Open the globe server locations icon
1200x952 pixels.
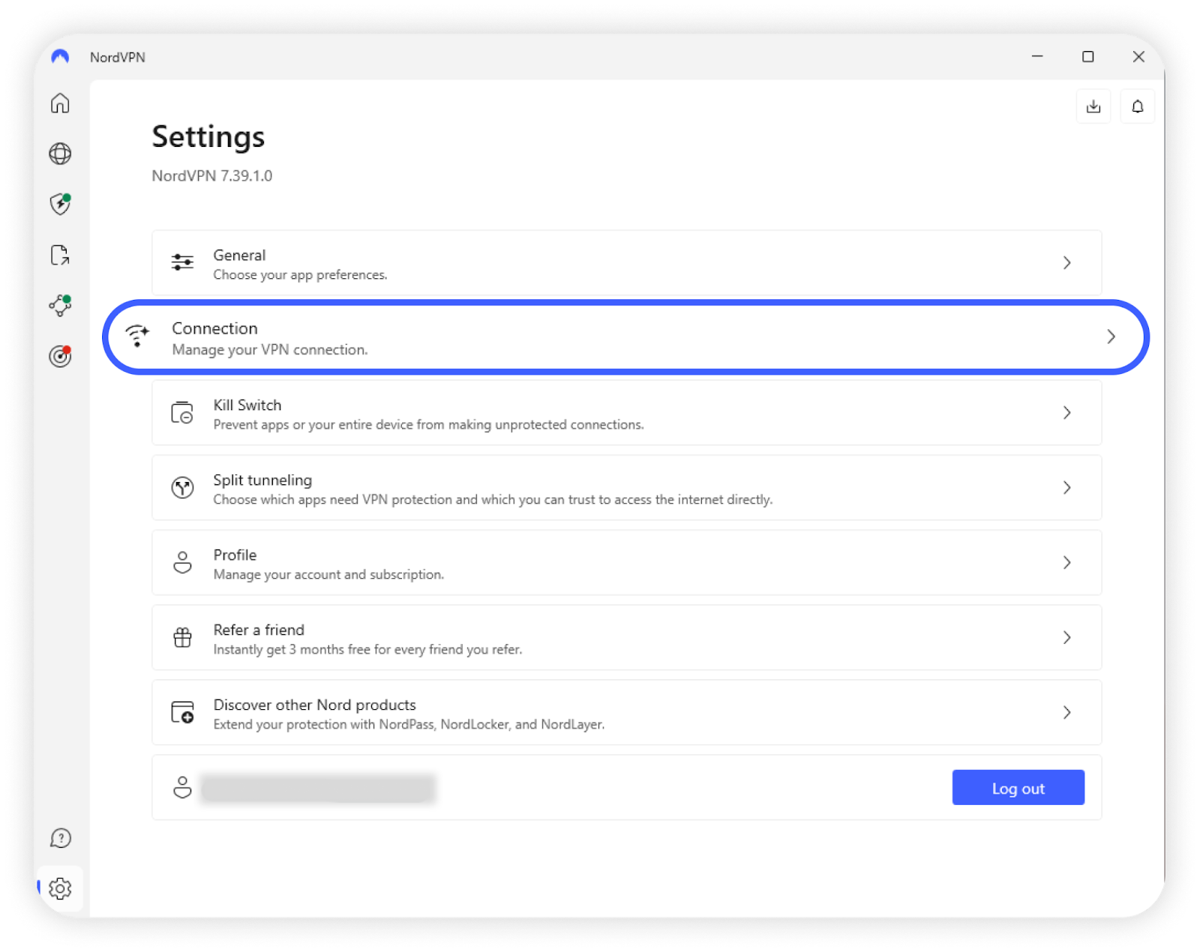click(x=60, y=154)
